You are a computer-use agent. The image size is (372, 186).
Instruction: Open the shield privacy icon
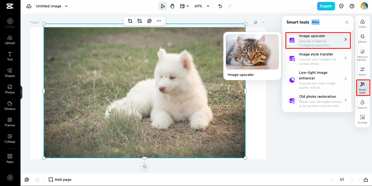point(341,6)
